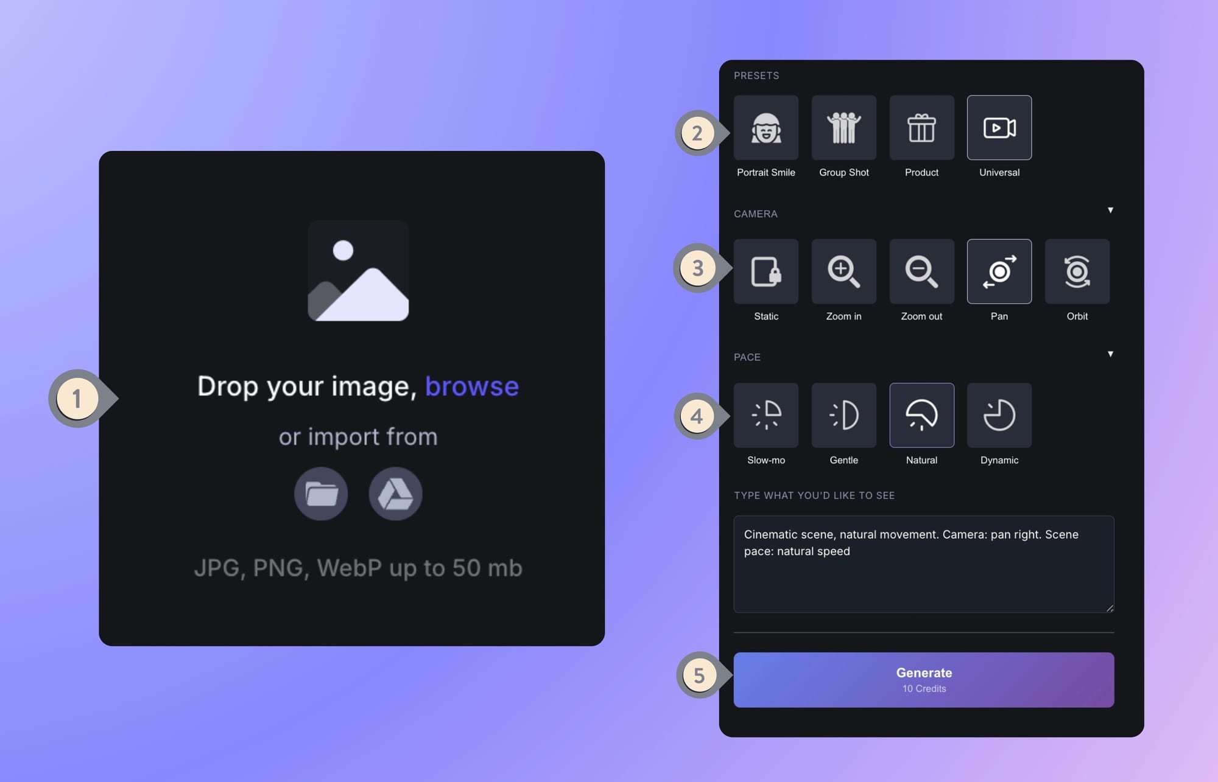Select the Group Shot preset

(x=844, y=128)
